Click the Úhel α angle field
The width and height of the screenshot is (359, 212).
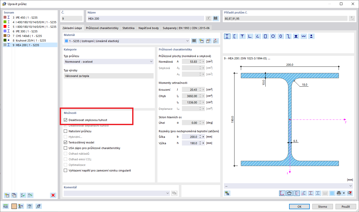pos(190,123)
